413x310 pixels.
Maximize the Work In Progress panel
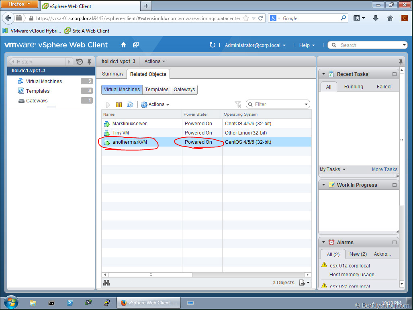394,185
